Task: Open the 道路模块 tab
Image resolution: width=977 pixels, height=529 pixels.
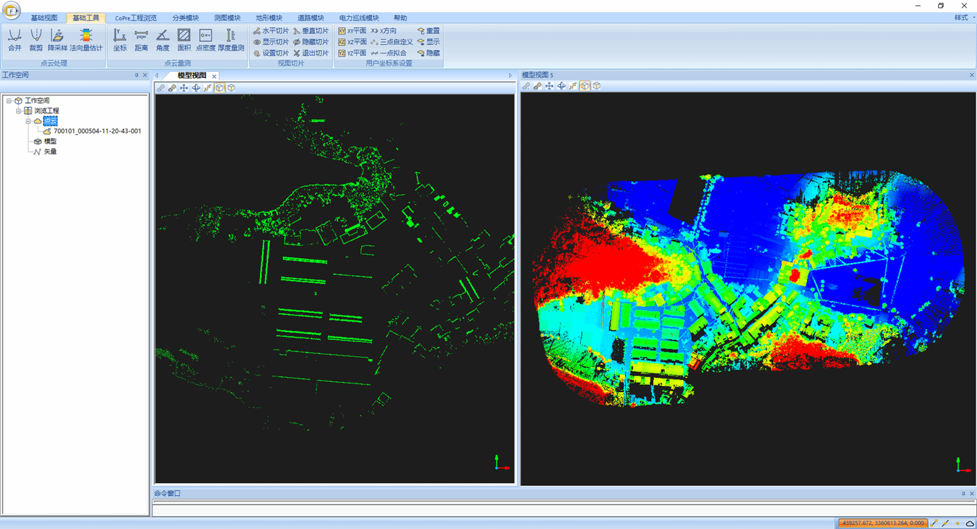Action: pyautogui.click(x=311, y=18)
